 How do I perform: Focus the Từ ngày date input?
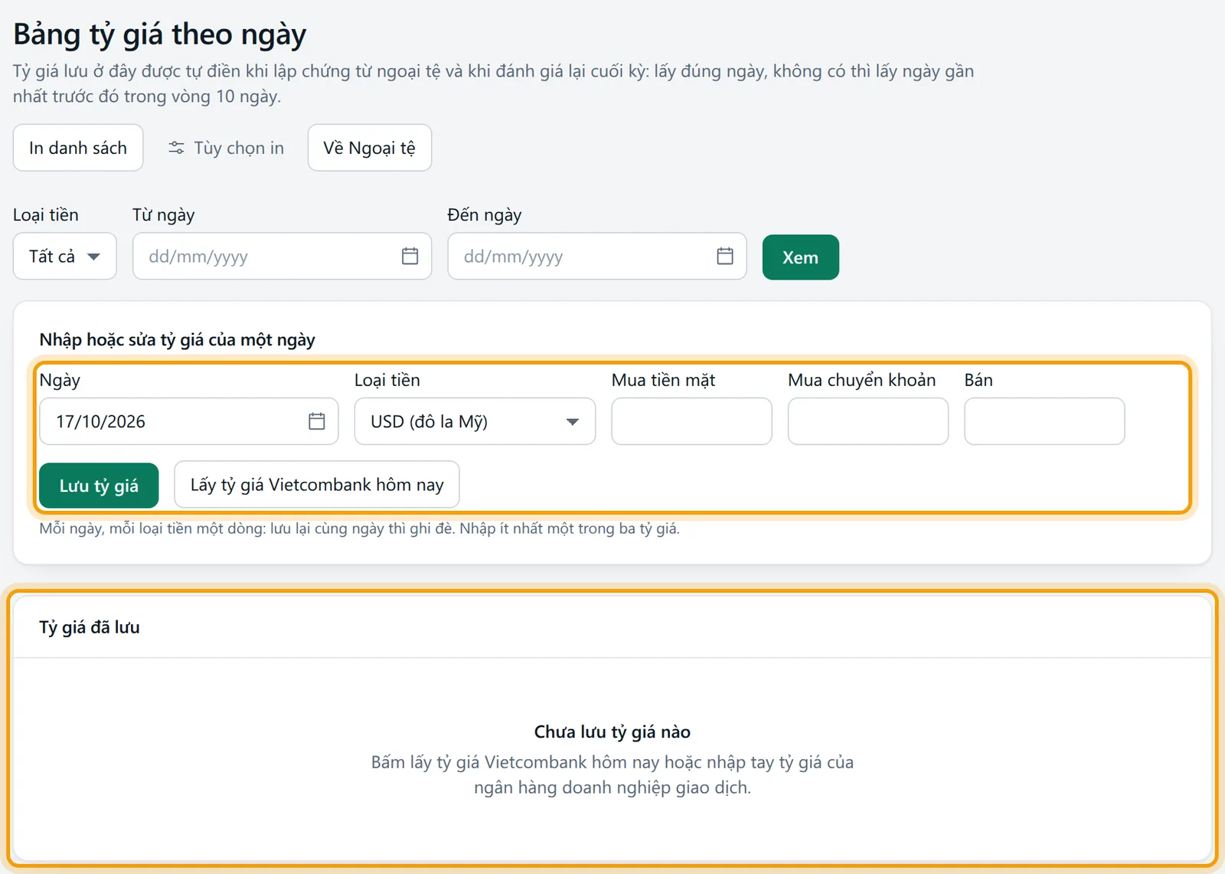pos(282,256)
